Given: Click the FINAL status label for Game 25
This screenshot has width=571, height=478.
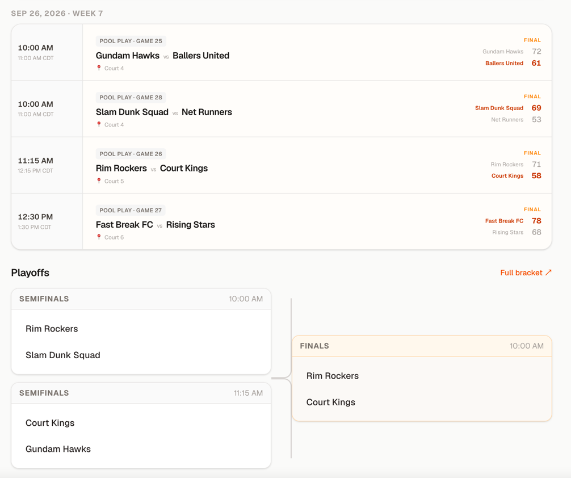Looking at the screenshot, I should point(532,40).
